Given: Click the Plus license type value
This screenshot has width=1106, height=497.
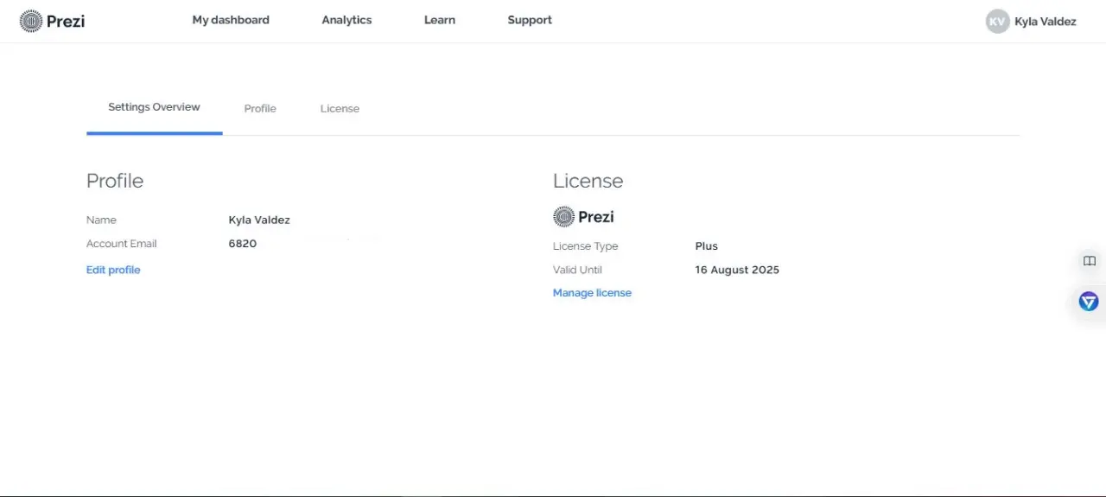Looking at the screenshot, I should click(x=706, y=246).
